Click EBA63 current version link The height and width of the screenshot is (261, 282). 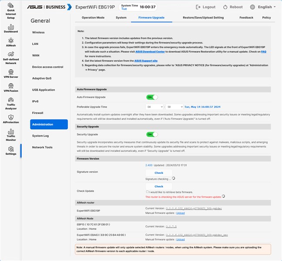point(197,235)
